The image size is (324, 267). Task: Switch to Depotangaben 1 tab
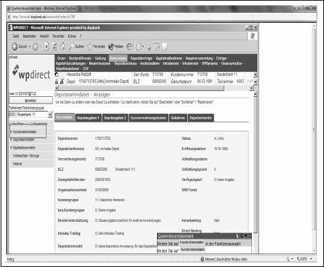pos(88,118)
